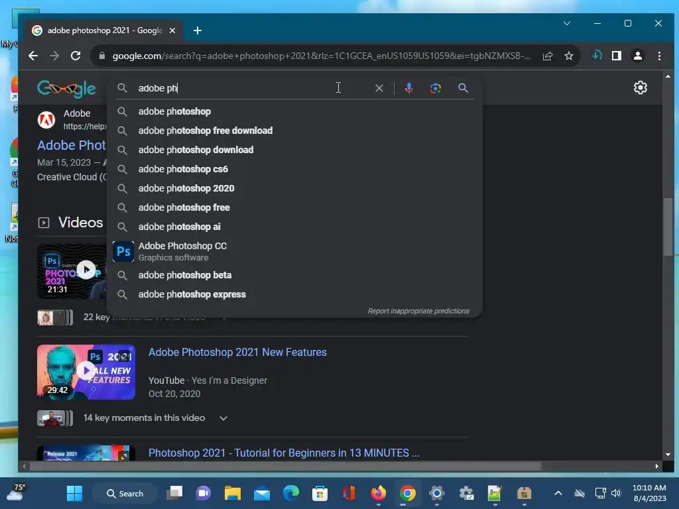Play the 21:31 Photoshop 2021 video thumbnail
Screen dimensions: 679x509
point(72,271)
